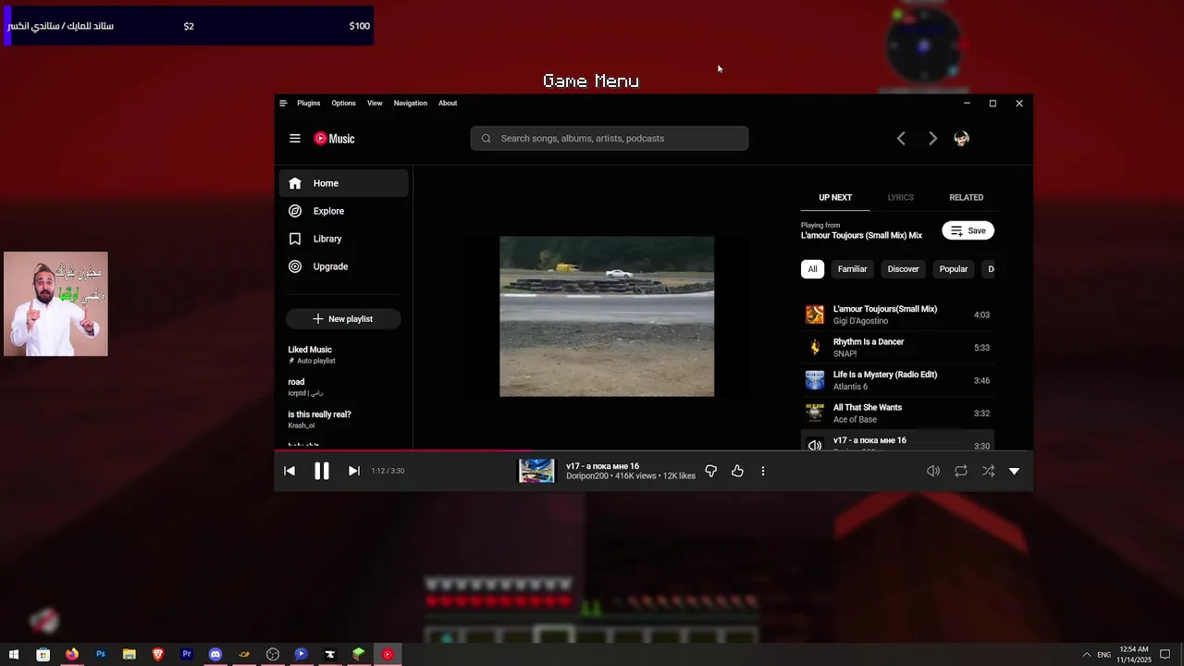This screenshot has height=666, width=1184.
Task: Mute the player volume
Action: tap(933, 471)
